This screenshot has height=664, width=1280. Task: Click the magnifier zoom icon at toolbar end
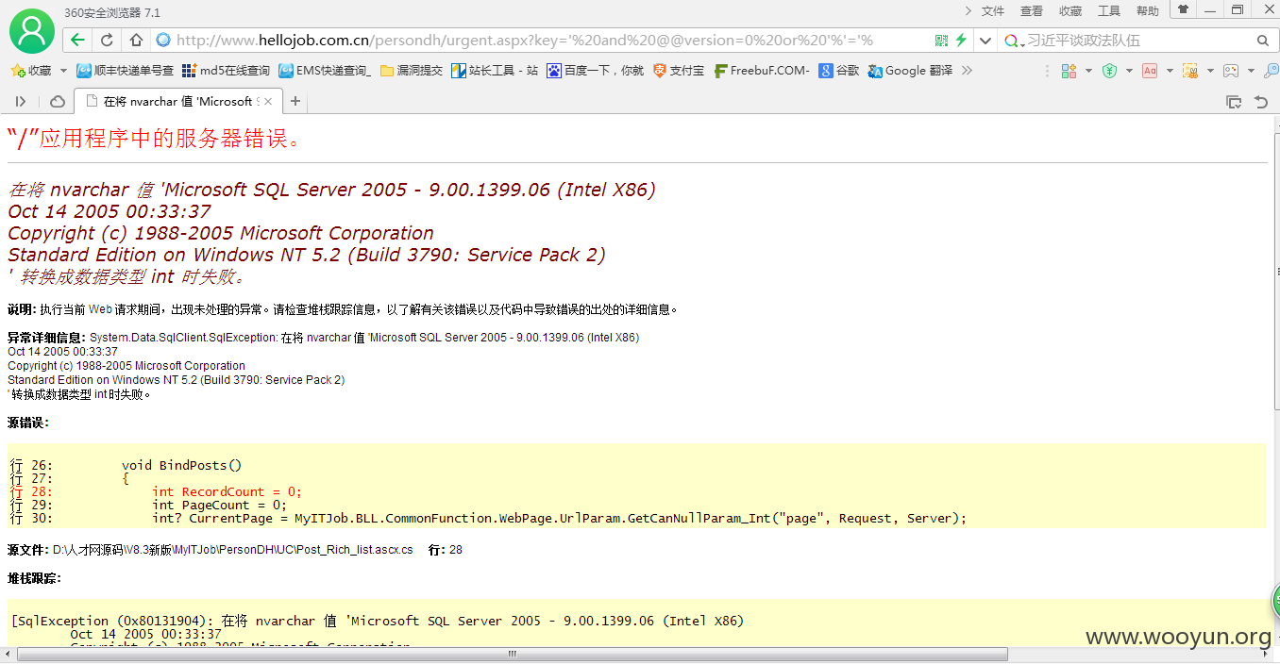1271,71
